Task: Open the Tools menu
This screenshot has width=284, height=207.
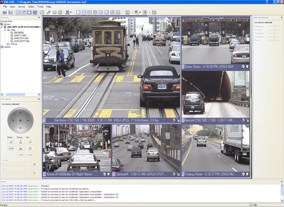Action: coord(40,7)
